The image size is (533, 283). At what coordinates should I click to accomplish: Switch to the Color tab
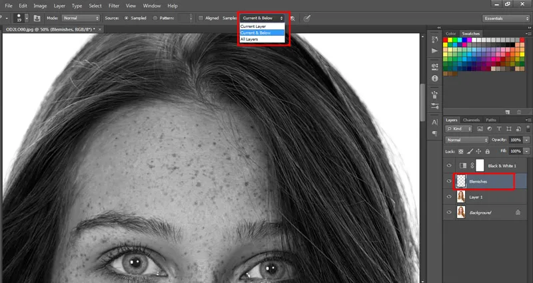451,34
